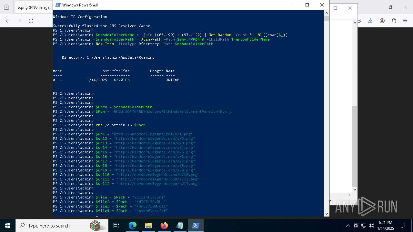This screenshot has width=413, height=232.
Task: Click PowerShell scrollbar up arrow
Action: point(327,13)
